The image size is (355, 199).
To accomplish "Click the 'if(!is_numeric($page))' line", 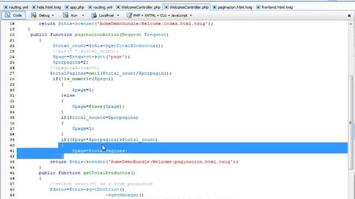I will pyautogui.click(x=83, y=78).
